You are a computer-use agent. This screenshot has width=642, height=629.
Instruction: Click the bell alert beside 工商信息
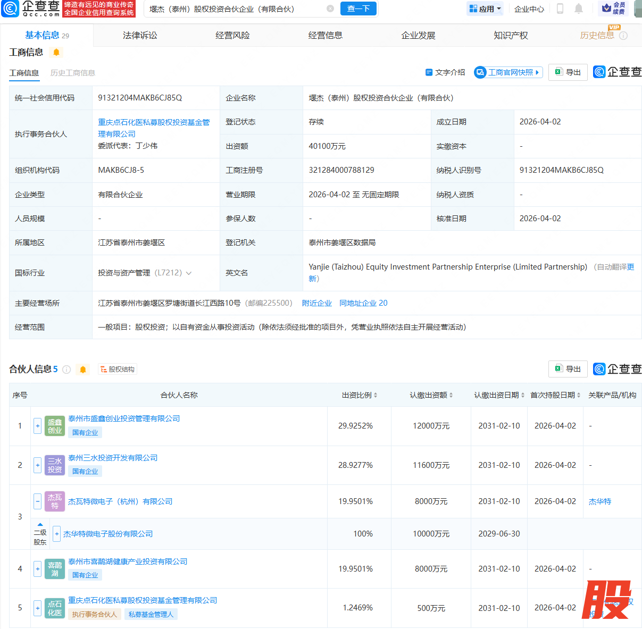coord(56,52)
